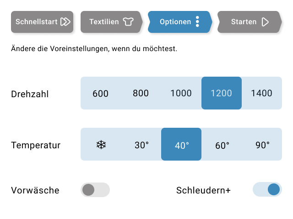Image resolution: width=293 pixels, height=219 pixels.
Task: Choose 800 Drehzahl option
Action: point(141,93)
